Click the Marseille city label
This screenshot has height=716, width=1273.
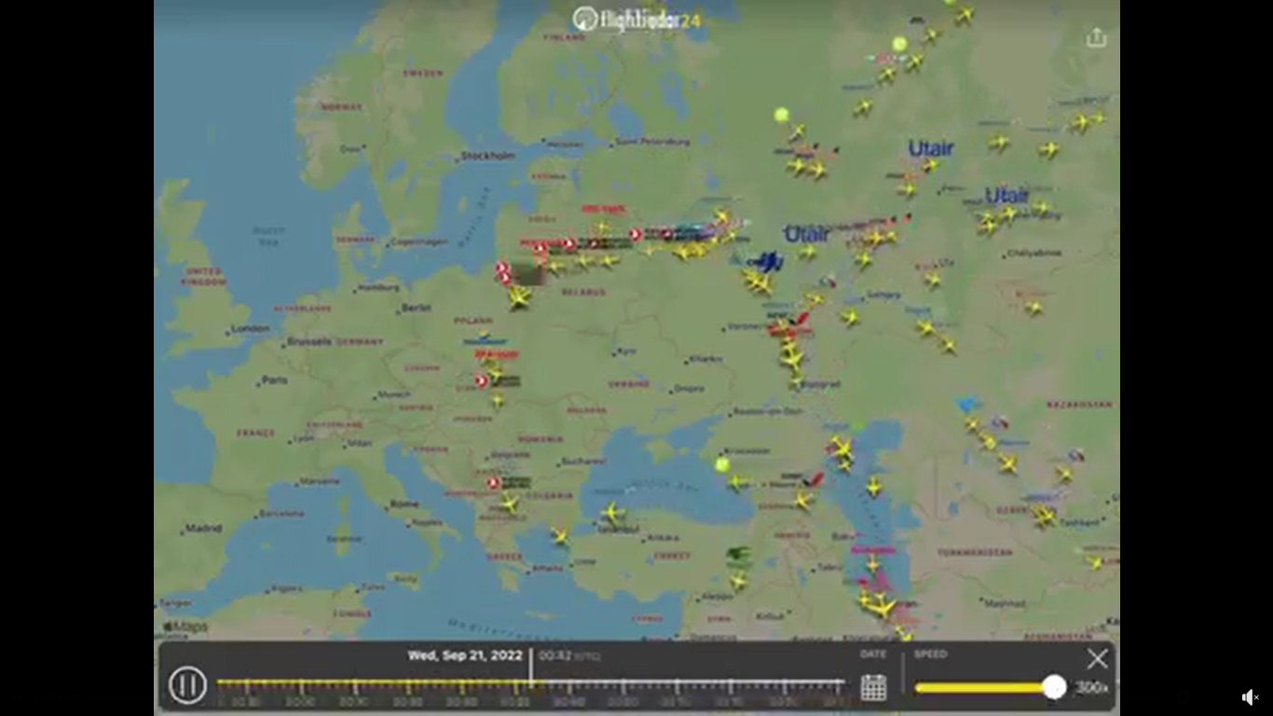320,482
